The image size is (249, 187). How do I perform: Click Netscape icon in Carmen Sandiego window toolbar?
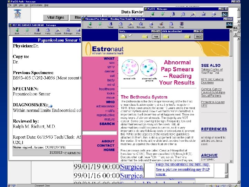[x=68, y=31]
